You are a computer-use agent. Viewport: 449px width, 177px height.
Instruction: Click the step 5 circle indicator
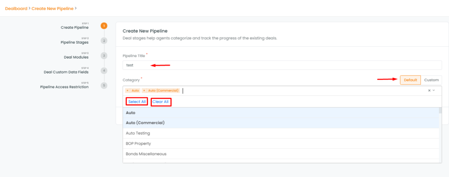[104, 85]
